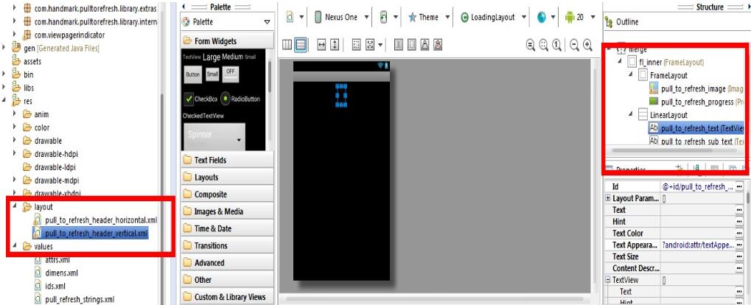751x305 pixels.
Task: Select pull_to_refresh_header_vertical.xml file
Action: 91,234
